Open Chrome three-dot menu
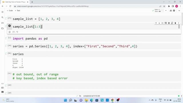The height and width of the screenshot is (103, 183). coord(180,6)
